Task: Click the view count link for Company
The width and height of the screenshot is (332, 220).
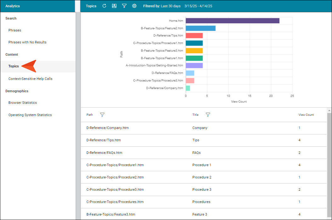Action: point(299,128)
